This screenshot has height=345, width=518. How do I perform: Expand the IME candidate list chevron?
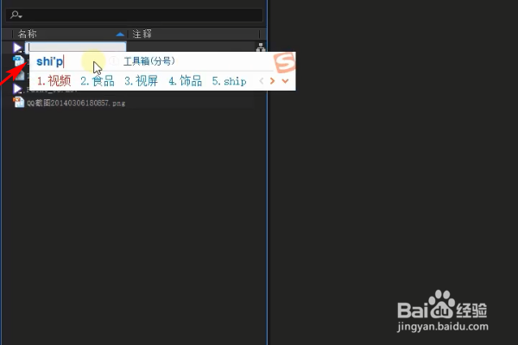285,81
